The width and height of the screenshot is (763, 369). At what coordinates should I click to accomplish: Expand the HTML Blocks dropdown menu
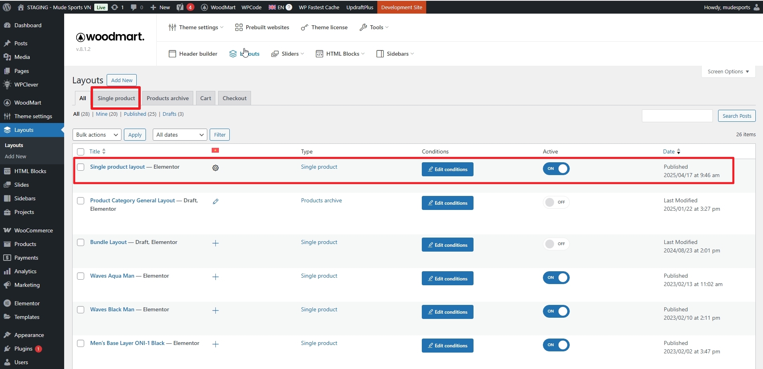(340, 54)
